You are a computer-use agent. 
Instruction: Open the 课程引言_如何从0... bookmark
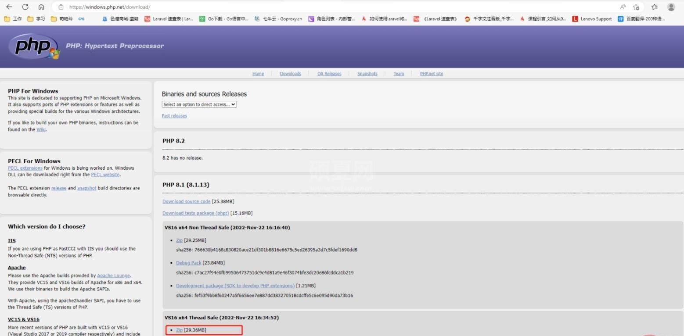543,19
